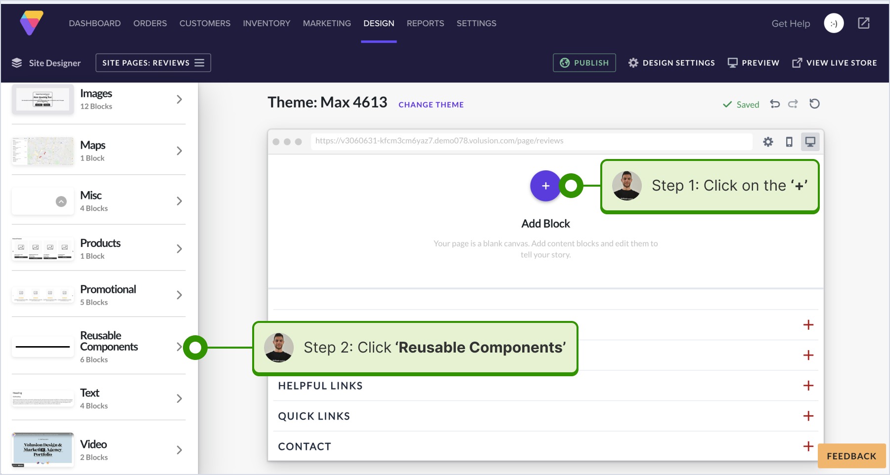Image resolution: width=890 pixels, height=475 pixels.
Task: Go to the Orders menu
Action: coord(150,23)
